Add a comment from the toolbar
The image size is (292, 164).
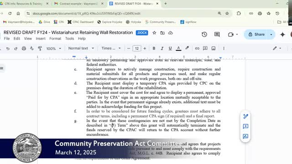click(205, 48)
